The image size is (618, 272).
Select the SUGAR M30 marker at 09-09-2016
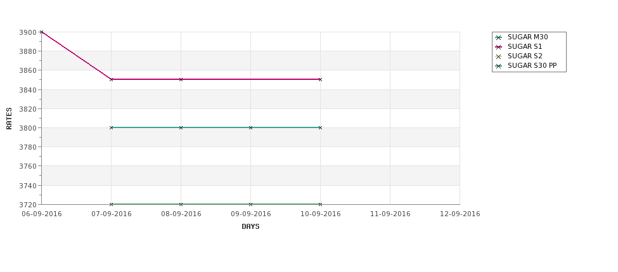[250, 127]
